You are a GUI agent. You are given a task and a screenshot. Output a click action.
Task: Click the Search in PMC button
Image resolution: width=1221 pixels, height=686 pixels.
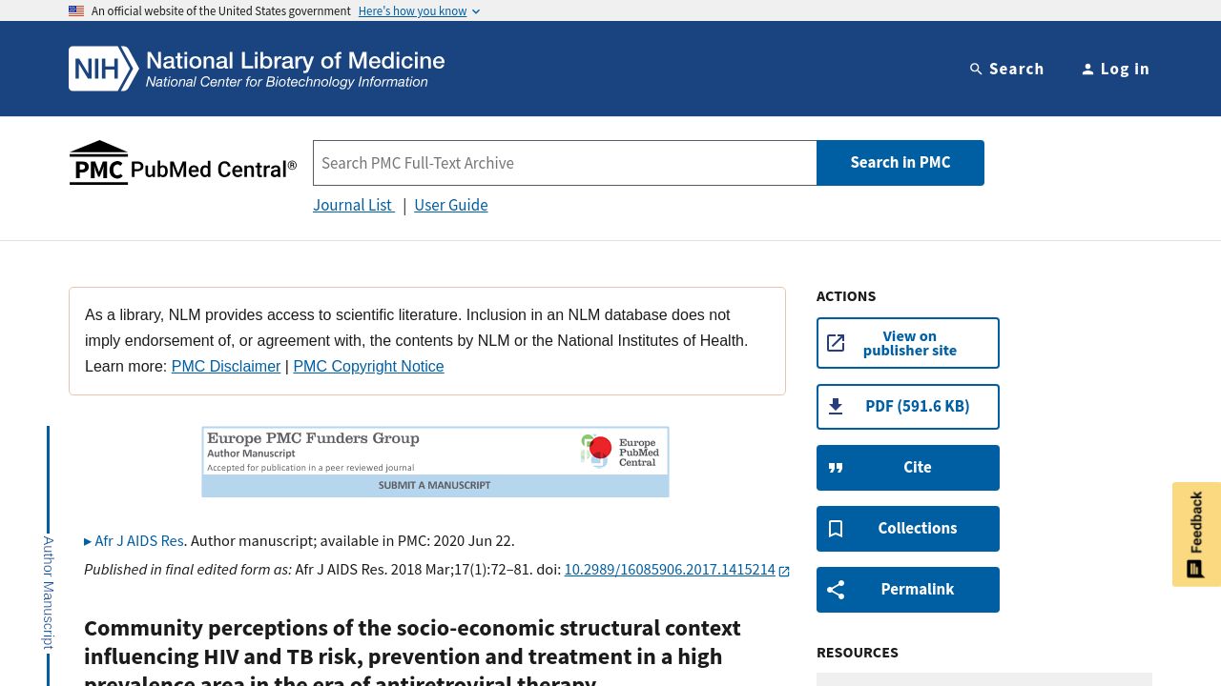[900, 163]
